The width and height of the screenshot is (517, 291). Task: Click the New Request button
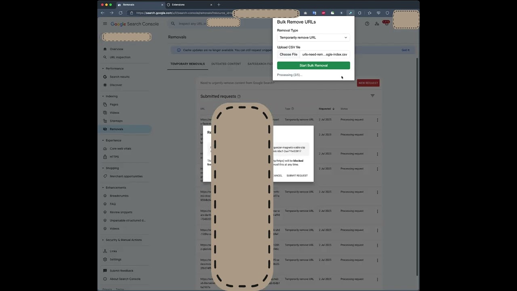pos(368,83)
